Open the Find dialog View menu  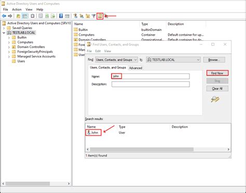click(107, 51)
